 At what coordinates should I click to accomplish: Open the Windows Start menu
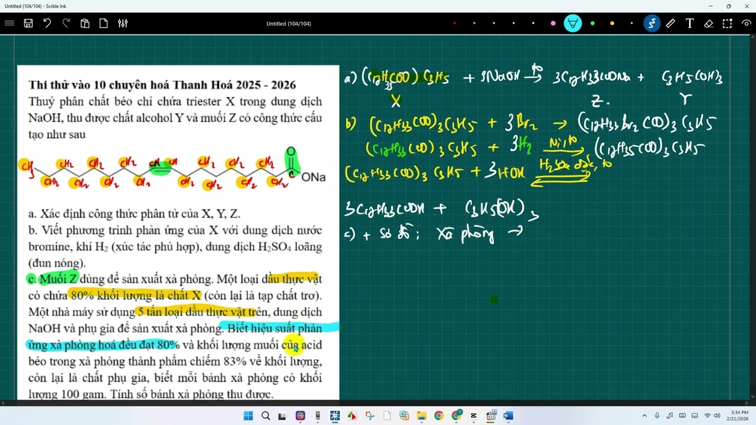click(248, 416)
